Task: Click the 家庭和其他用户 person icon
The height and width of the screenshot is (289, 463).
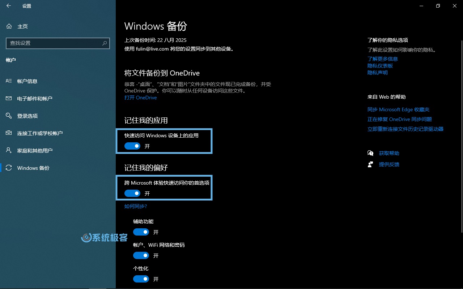Action: pyautogui.click(x=9, y=150)
